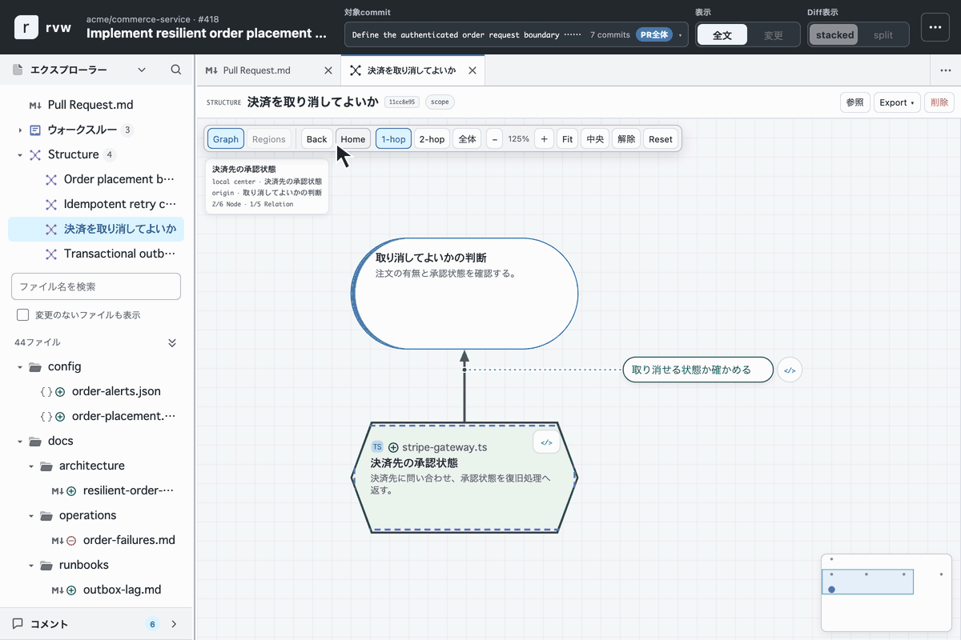Collapse the runbooks folder
Viewport: 961px width, 640px height.
(x=31, y=565)
